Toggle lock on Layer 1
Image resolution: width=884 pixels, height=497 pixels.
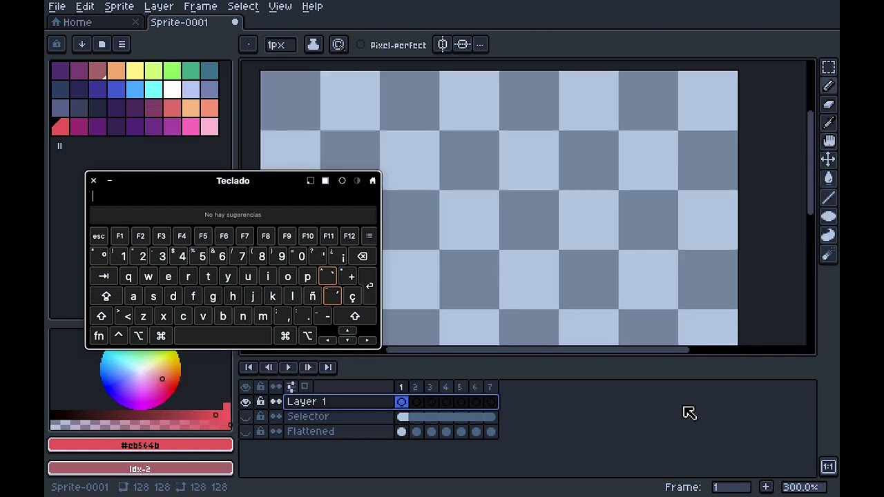click(260, 402)
